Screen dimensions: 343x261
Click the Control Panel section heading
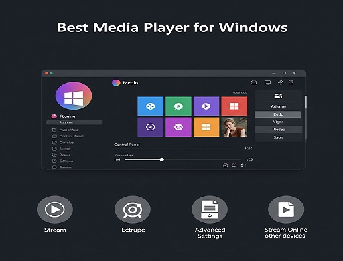point(127,145)
